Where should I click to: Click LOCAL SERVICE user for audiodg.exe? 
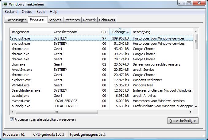[x=66, y=106]
